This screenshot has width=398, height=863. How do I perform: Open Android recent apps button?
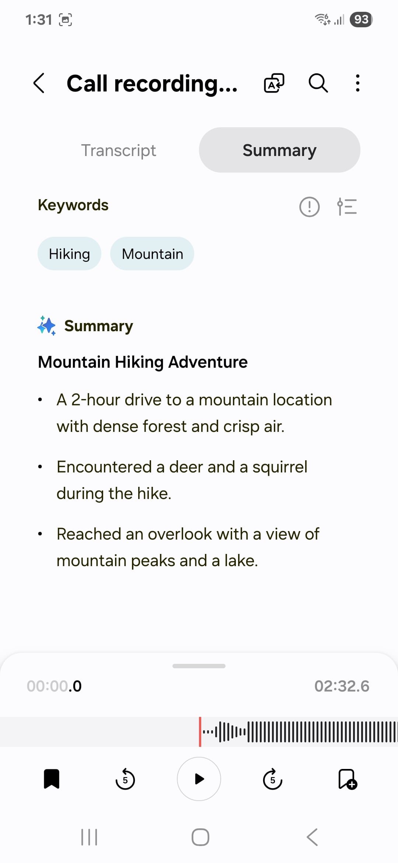tap(89, 837)
